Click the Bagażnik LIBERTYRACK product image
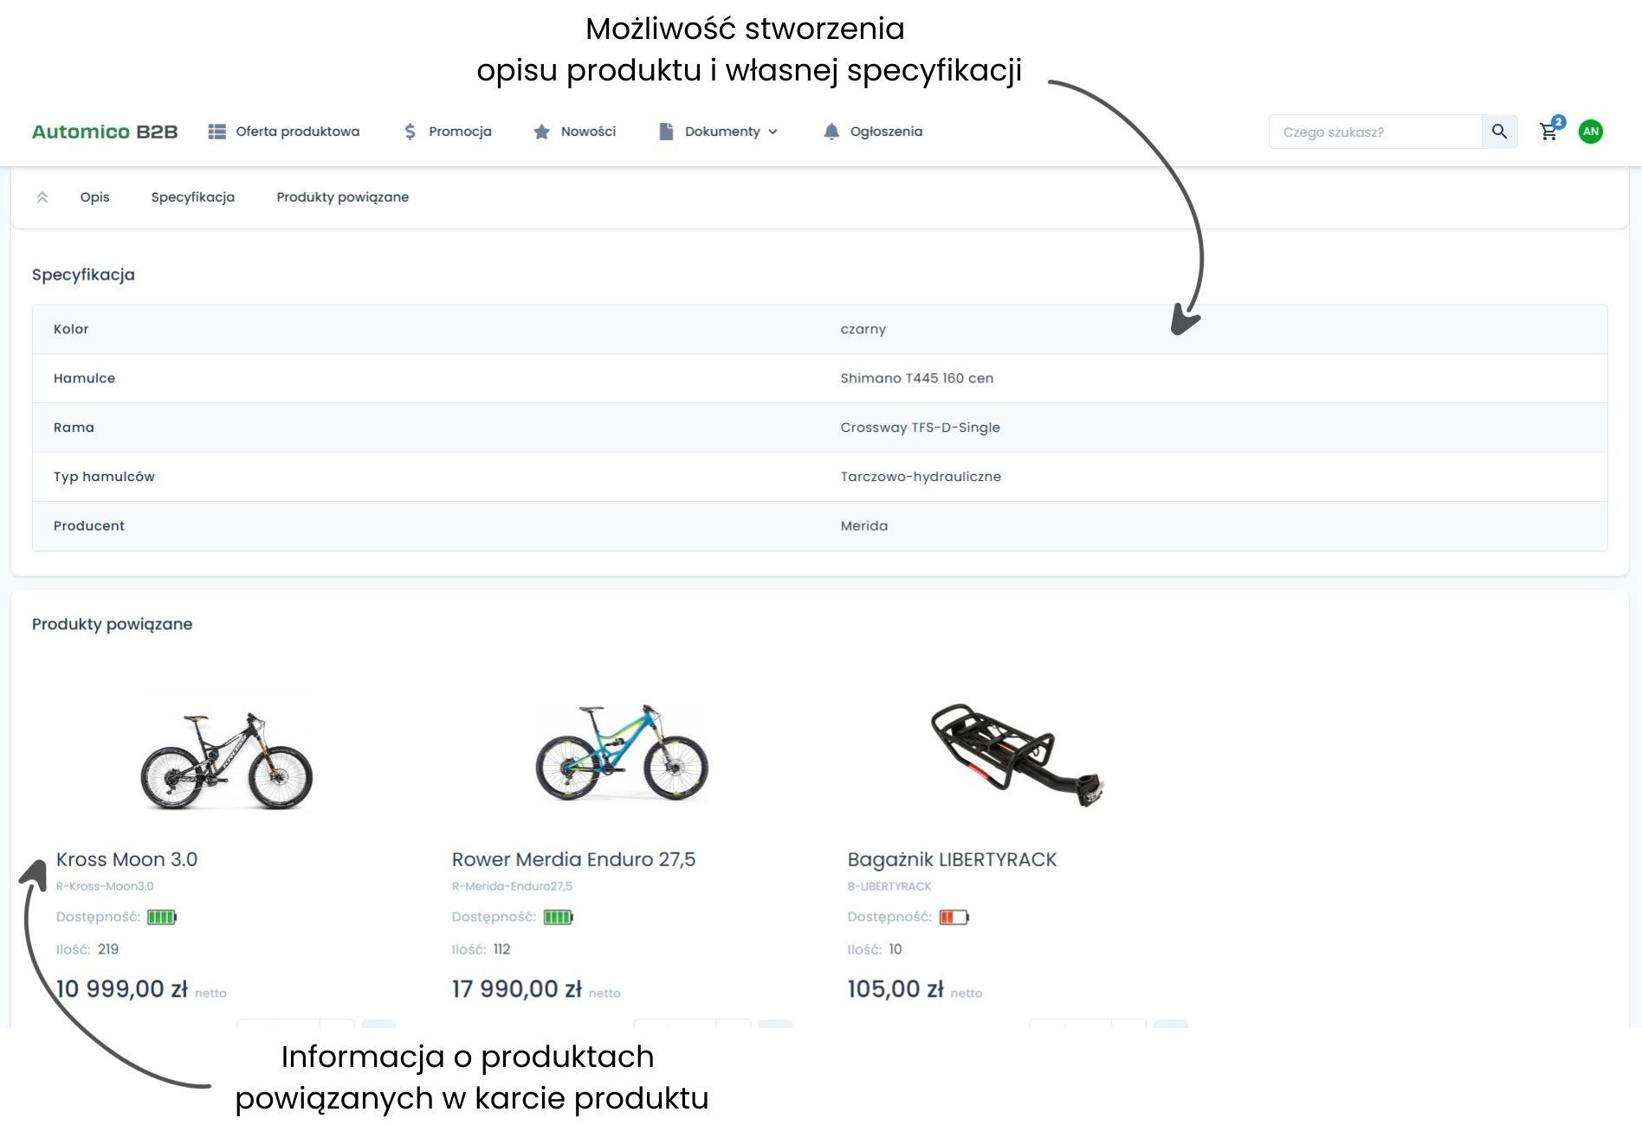Viewport: 1642px width, 1125px height. pyautogui.click(x=1017, y=755)
